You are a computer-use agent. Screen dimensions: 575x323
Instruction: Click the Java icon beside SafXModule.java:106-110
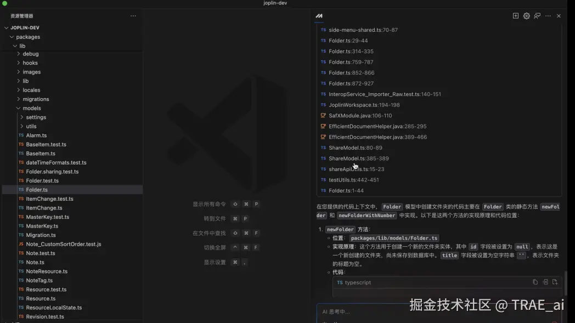pyautogui.click(x=322, y=115)
